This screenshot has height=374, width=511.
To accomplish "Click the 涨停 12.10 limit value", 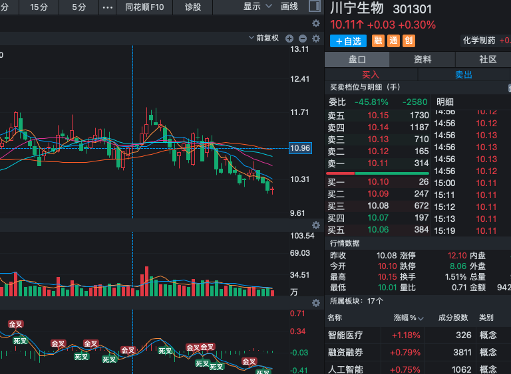I will 457,256.
